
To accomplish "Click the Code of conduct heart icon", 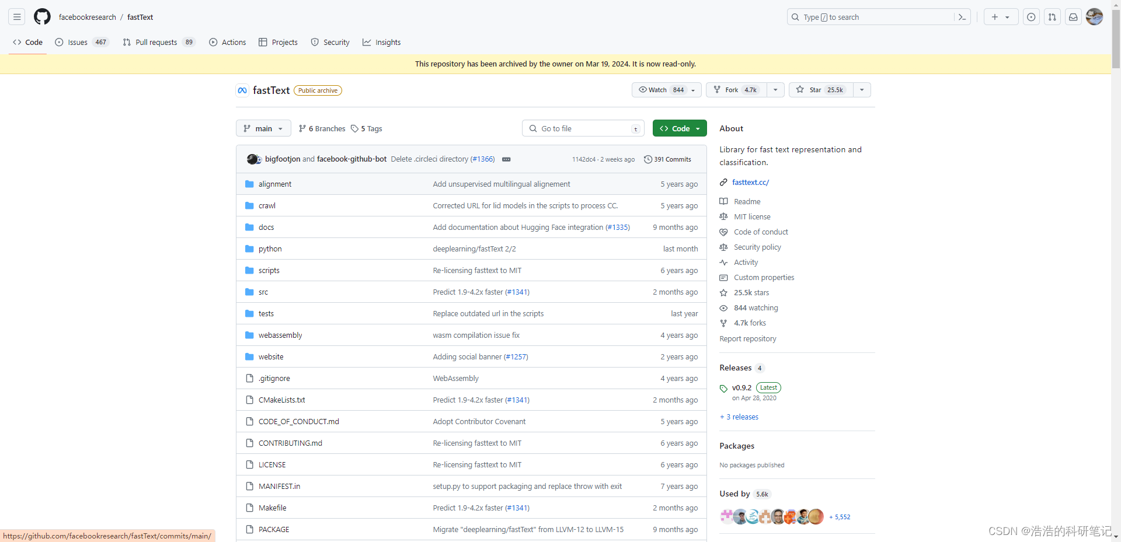I will 723,232.
